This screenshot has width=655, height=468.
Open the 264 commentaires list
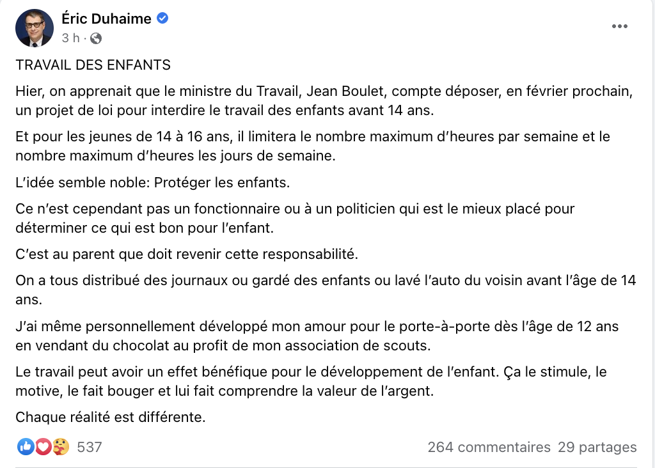[489, 447]
